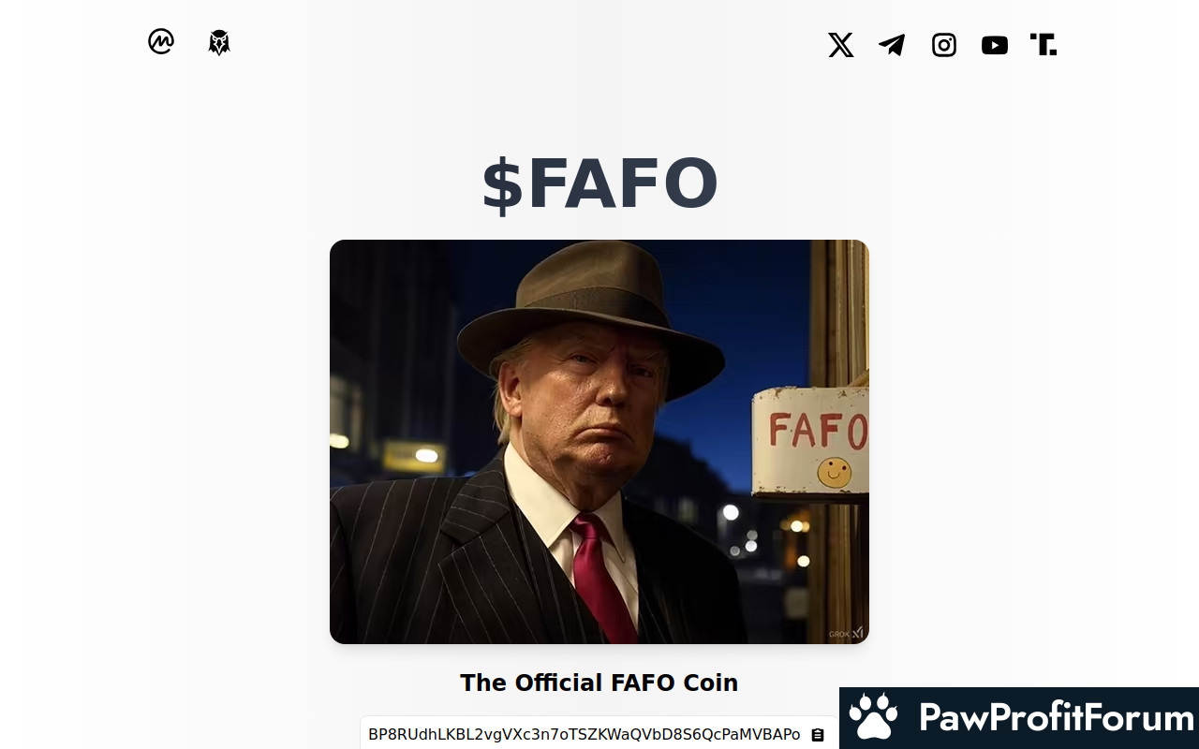This screenshot has height=749, width=1199.
Task: Click the yellow smiley face on sign
Action: click(834, 473)
